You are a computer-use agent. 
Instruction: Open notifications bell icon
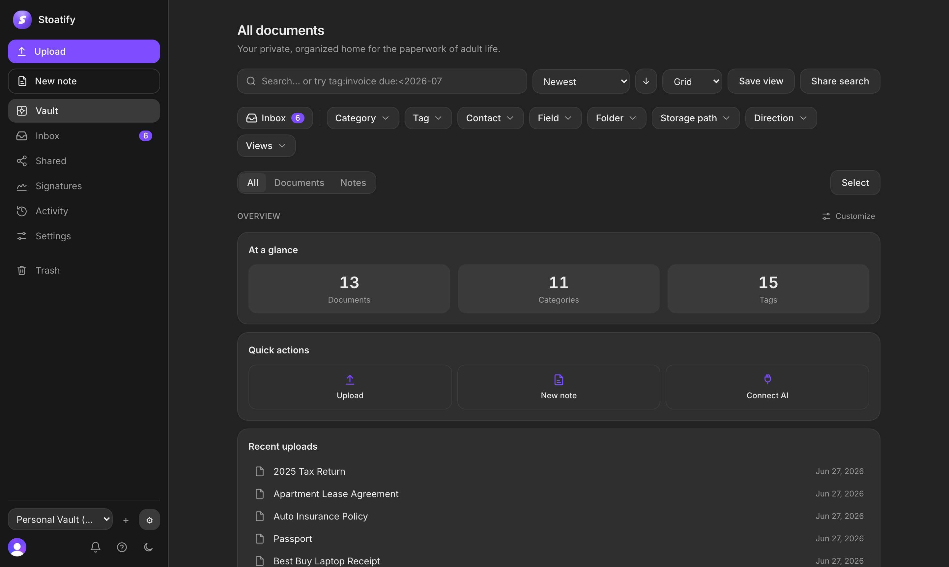pyautogui.click(x=96, y=547)
